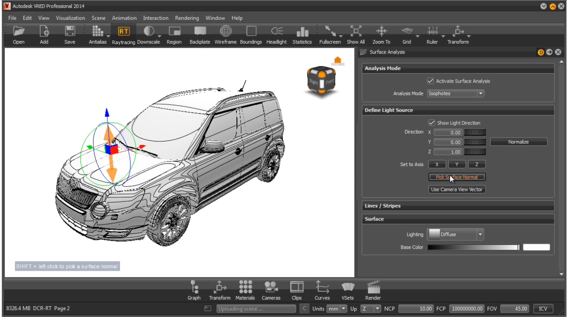Viewport: 567px width, 317px height.
Task: Click the white Base Color swatch
Action: pyautogui.click(x=536, y=247)
